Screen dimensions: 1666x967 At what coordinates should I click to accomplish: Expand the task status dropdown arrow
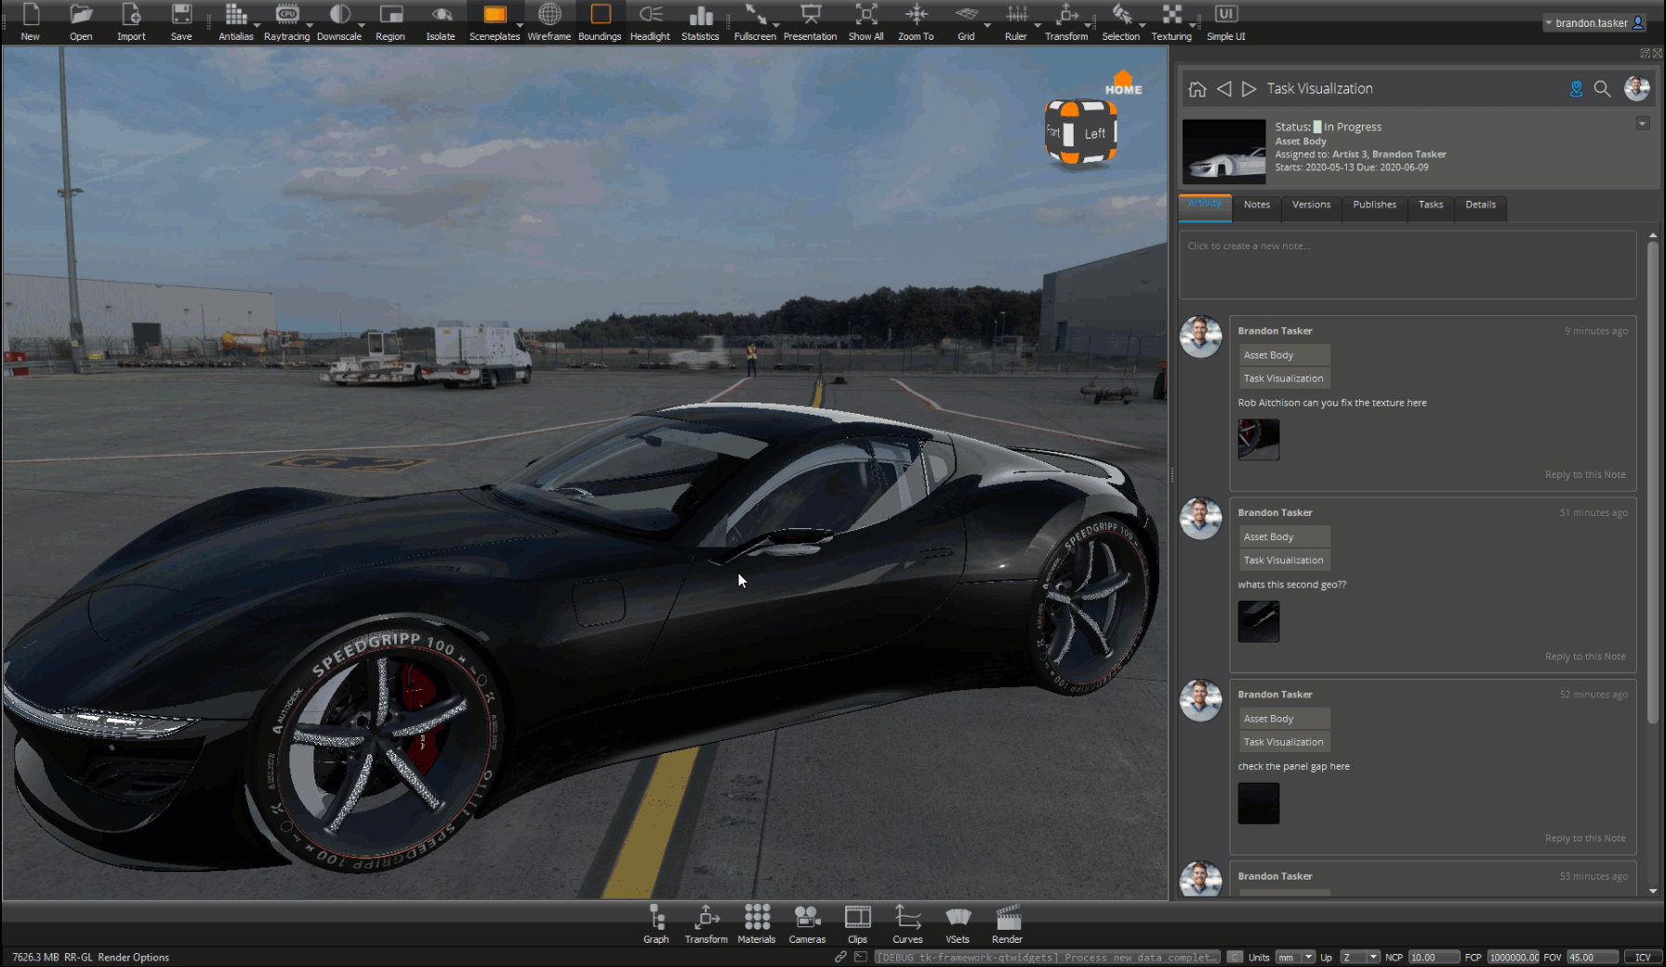1641,123
